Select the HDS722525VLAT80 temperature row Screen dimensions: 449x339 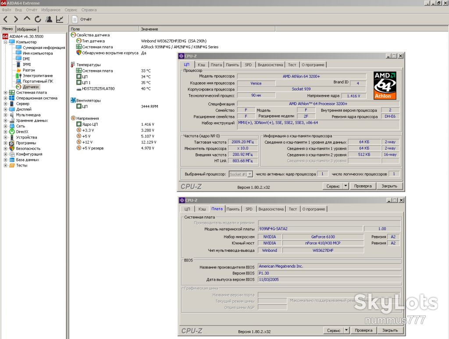point(114,88)
